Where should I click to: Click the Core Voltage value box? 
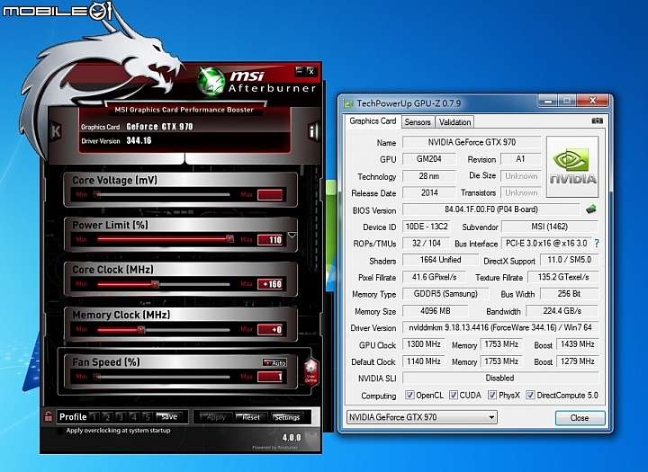[x=270, y=194]
